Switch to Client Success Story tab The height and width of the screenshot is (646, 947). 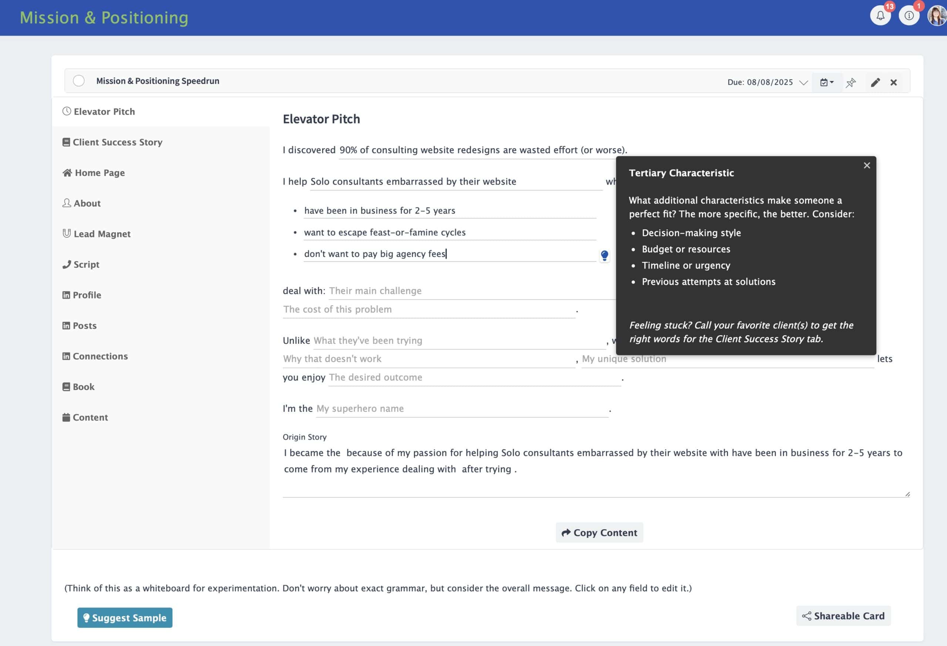tap(117, 142)
